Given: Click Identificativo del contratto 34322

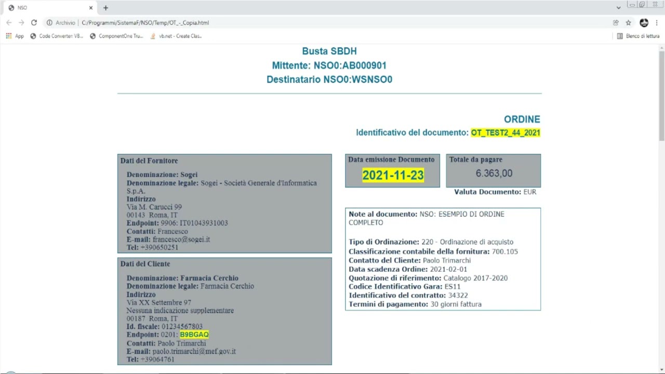Looking at the screenshot, I should coord(408,296).
